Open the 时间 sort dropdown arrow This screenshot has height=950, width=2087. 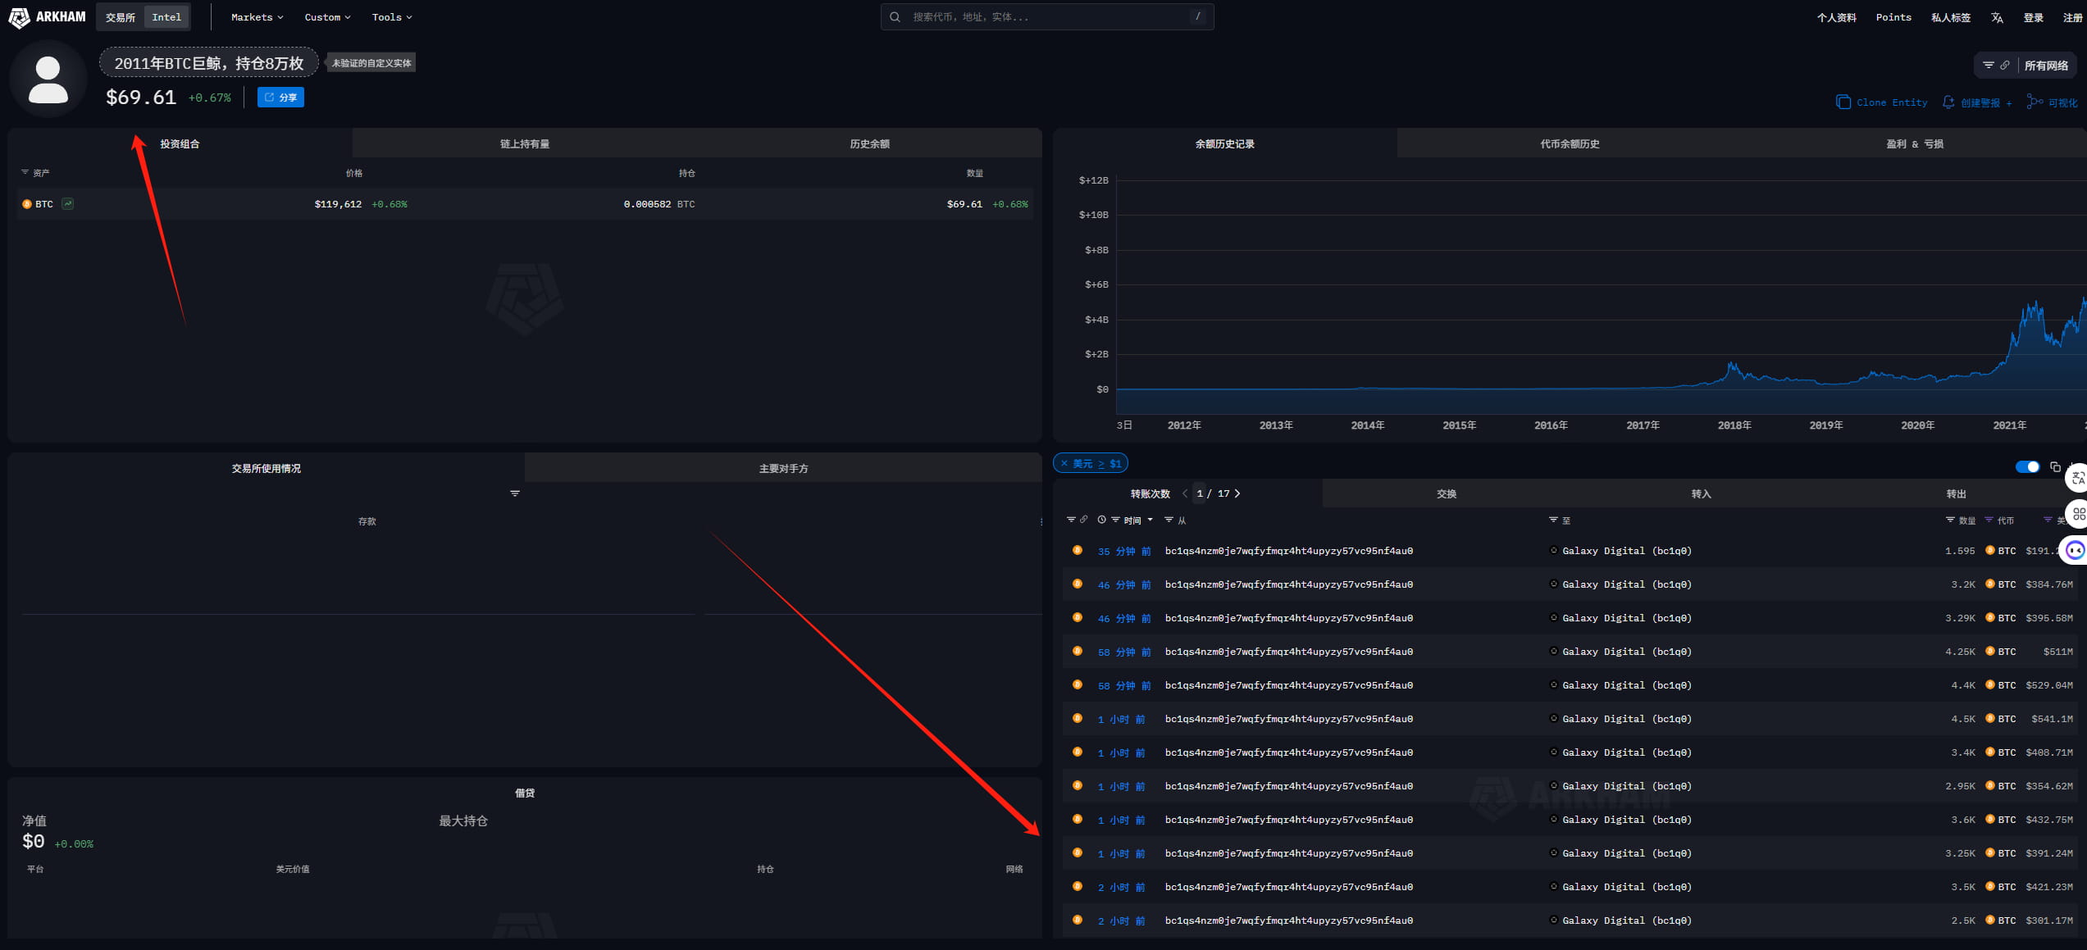coord(1150,520)
